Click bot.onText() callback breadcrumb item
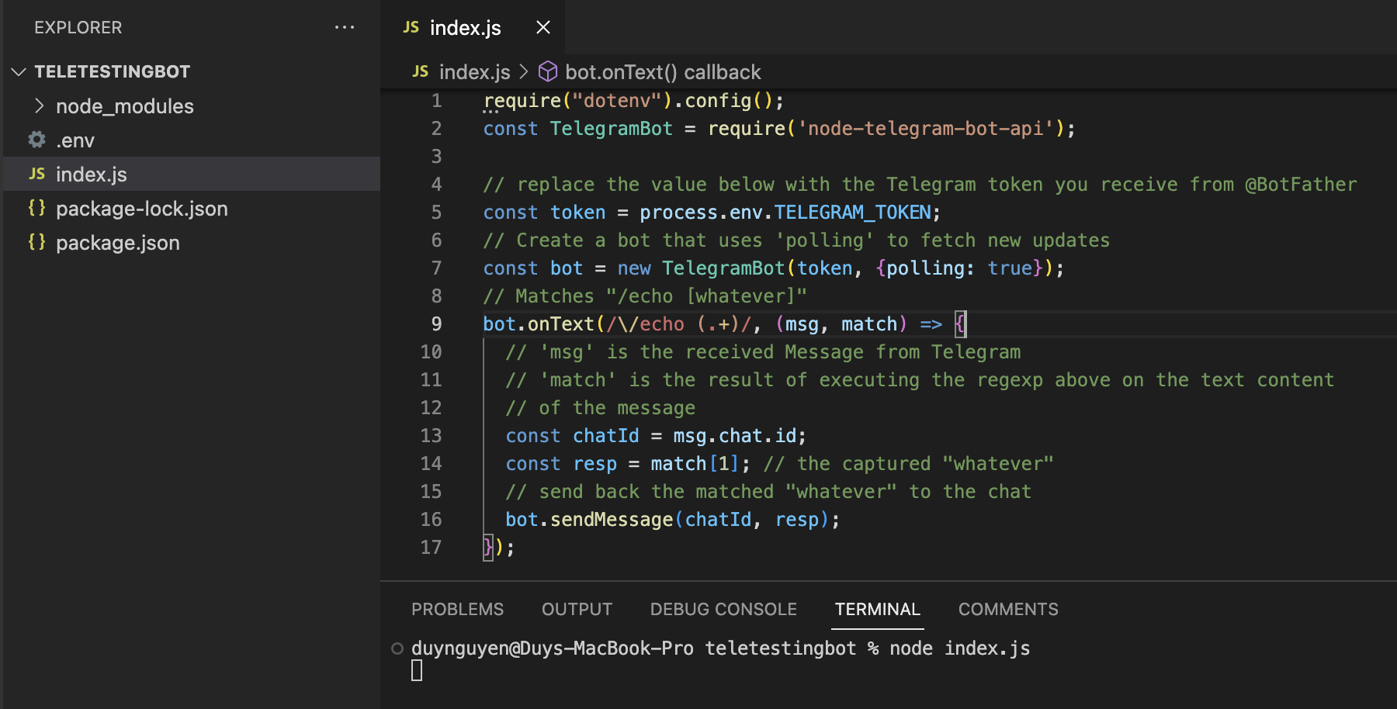Screen dimensions: 1397x709 pyautogui.click(x=662, y=72)
